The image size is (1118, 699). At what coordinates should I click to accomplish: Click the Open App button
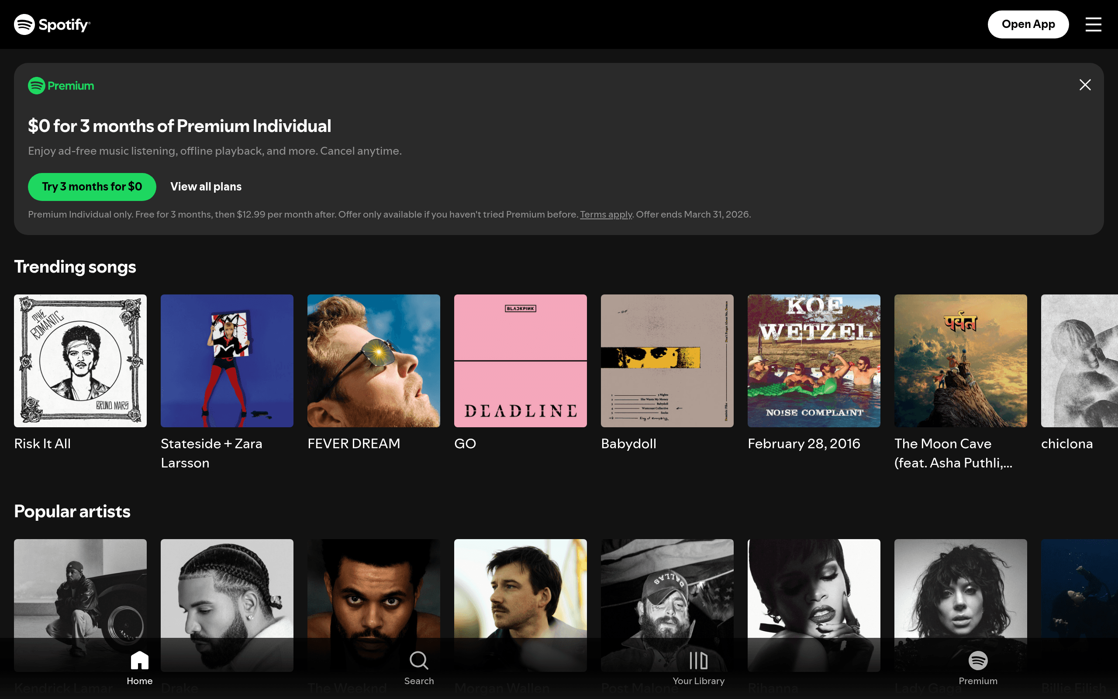(1028, 24)
